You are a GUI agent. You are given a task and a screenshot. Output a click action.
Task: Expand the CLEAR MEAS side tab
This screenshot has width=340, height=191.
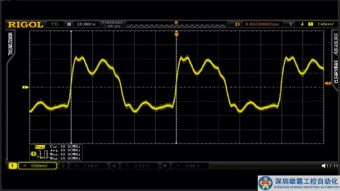coord(335,71)
